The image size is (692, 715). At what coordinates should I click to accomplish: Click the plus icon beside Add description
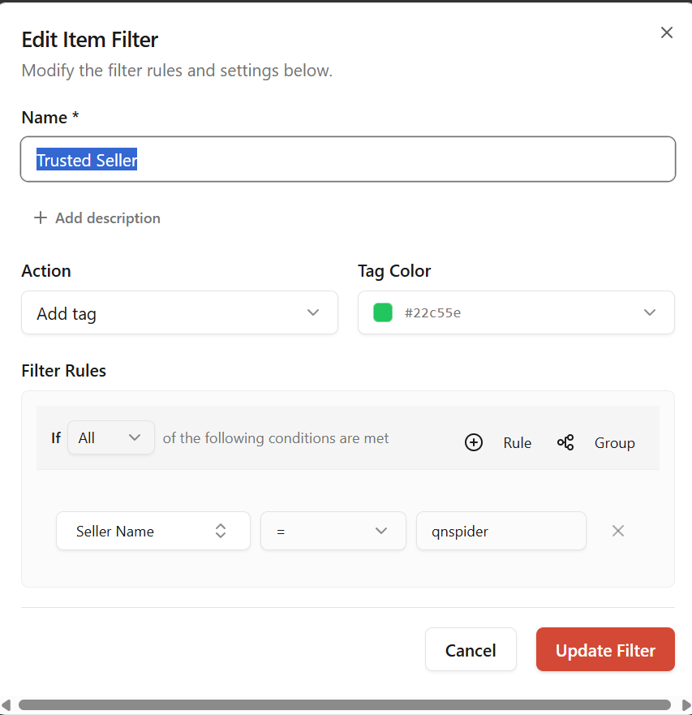coord(40,218)
